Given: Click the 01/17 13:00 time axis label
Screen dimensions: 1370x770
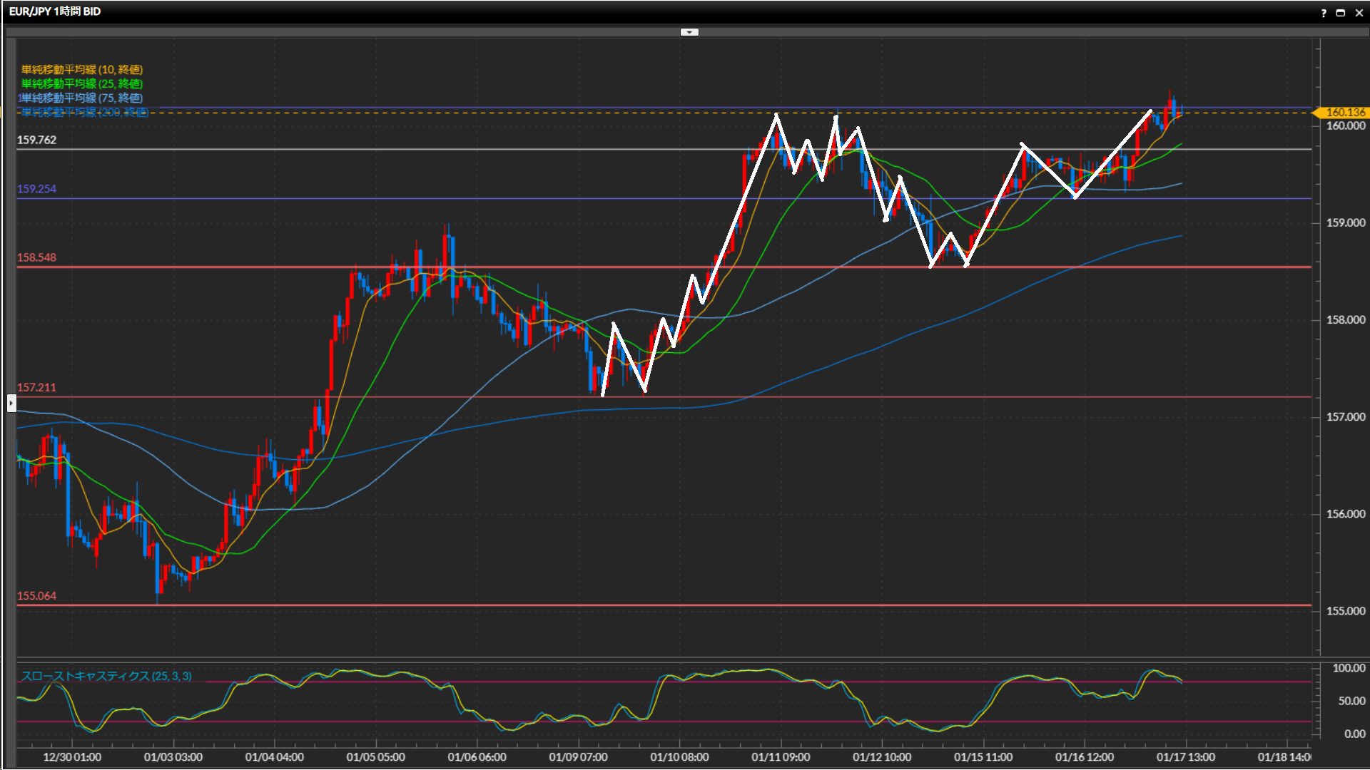Looking at the screenshot, I should click(x=1185, y=756).
